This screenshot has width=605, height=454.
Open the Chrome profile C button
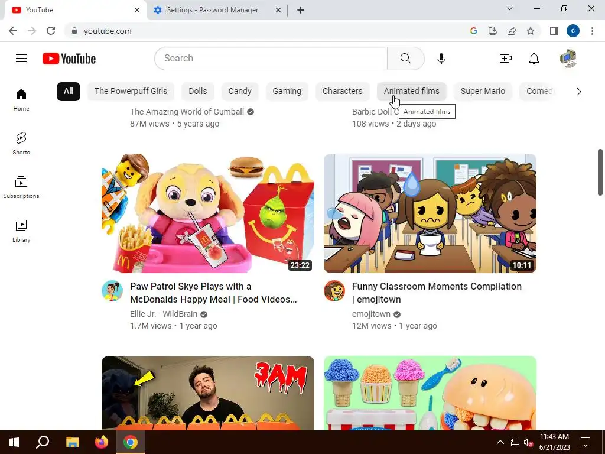click(573, 31)
